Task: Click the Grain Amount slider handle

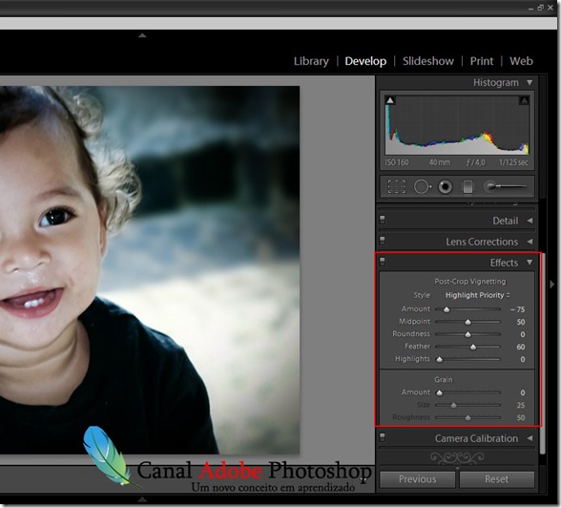Action: (439, 392)
